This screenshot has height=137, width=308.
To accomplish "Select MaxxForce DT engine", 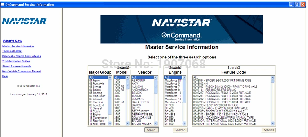I will [x=173, y=80].
